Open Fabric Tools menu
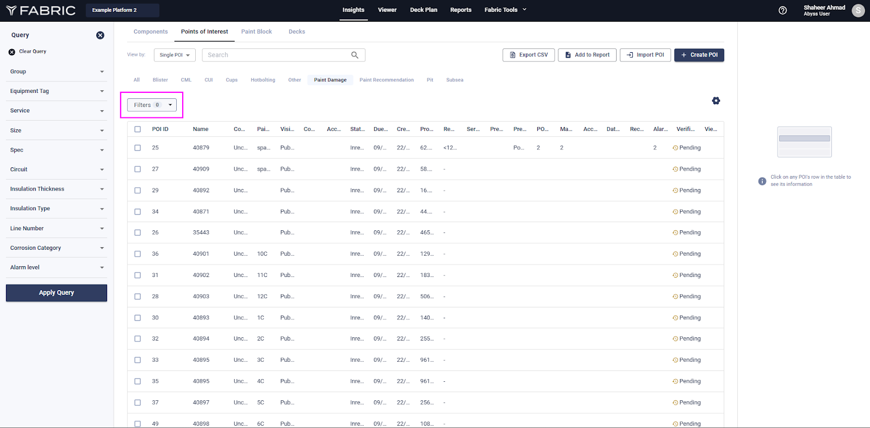 click(506, 10)
